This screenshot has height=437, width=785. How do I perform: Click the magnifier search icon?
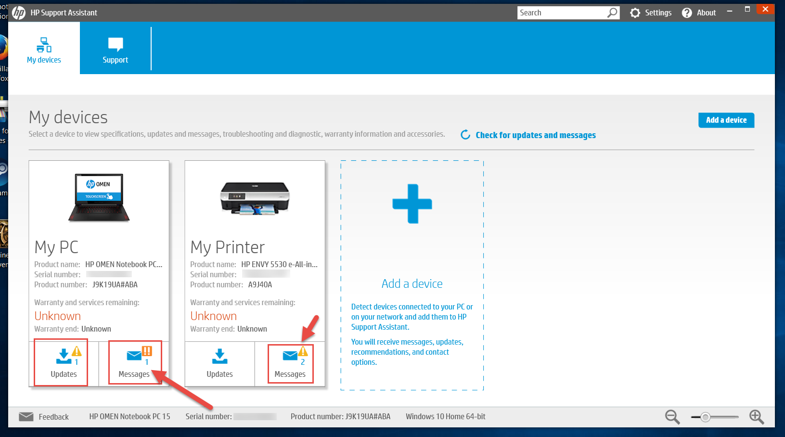tap(612, 13)
